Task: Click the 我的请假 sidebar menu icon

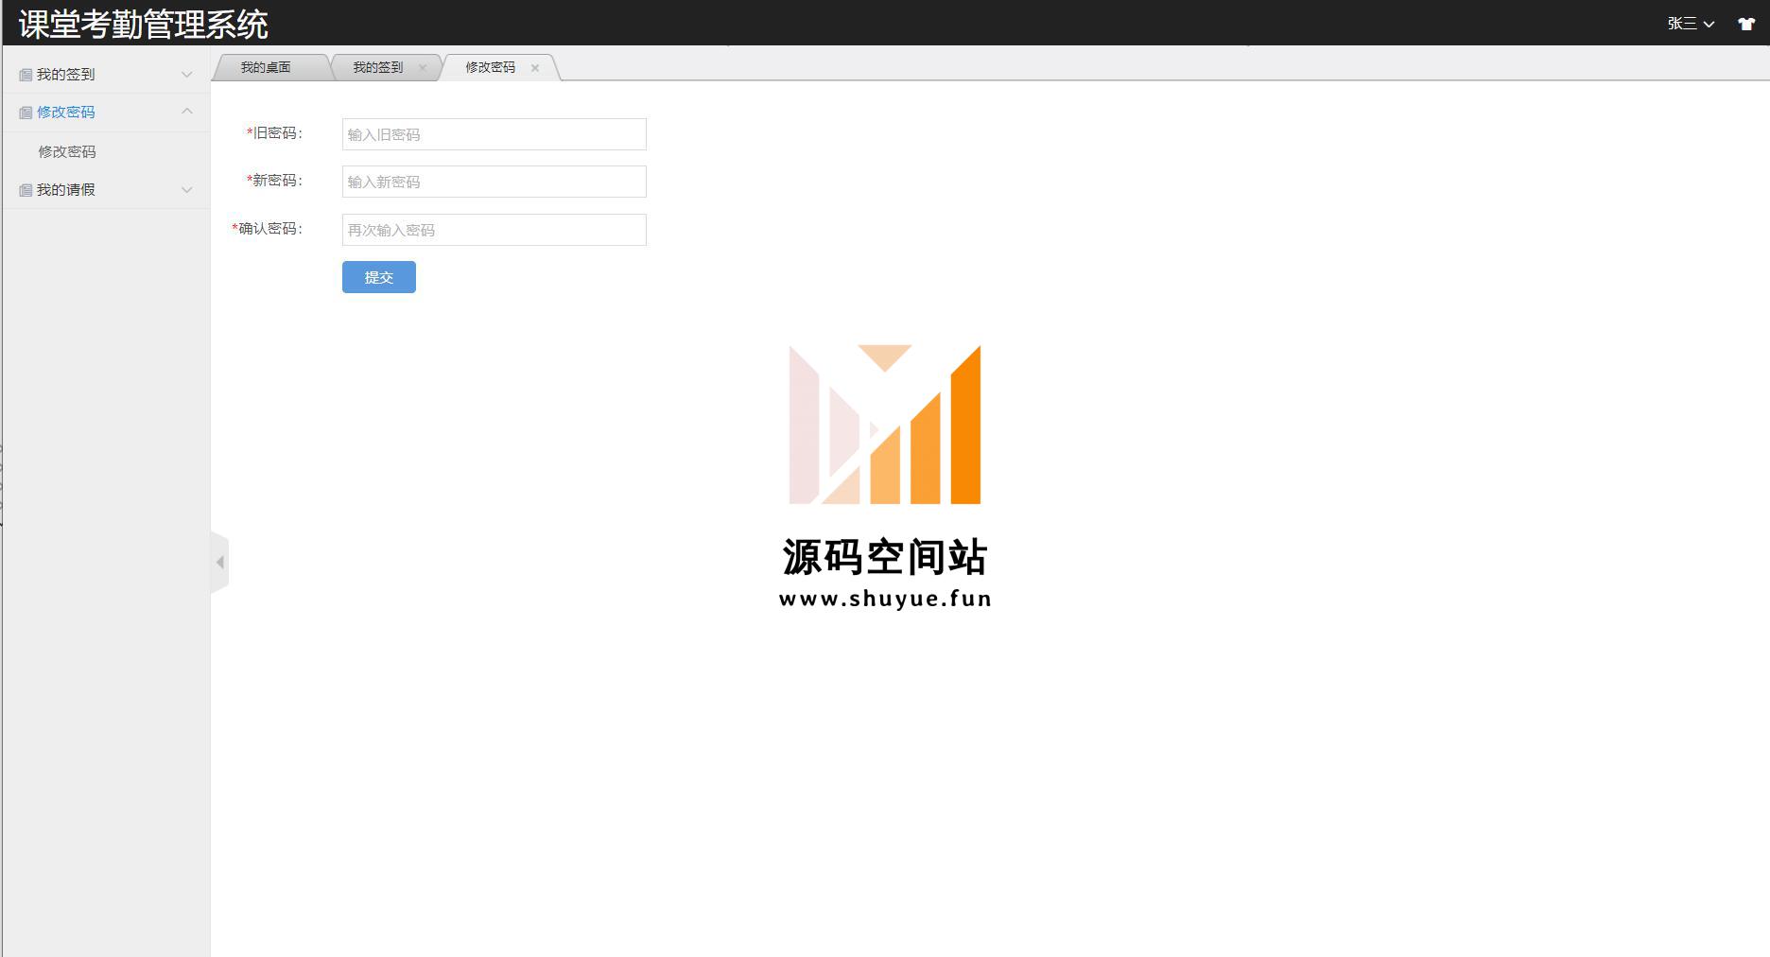Action: tap(26, 190)
